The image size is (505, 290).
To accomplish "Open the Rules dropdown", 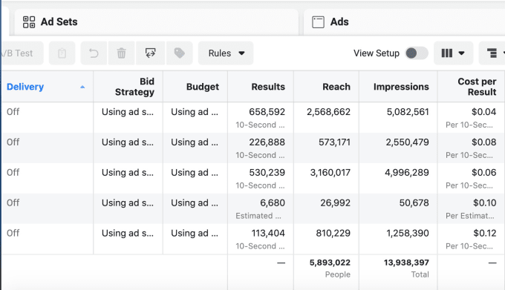I will click(x=226, y=53).
